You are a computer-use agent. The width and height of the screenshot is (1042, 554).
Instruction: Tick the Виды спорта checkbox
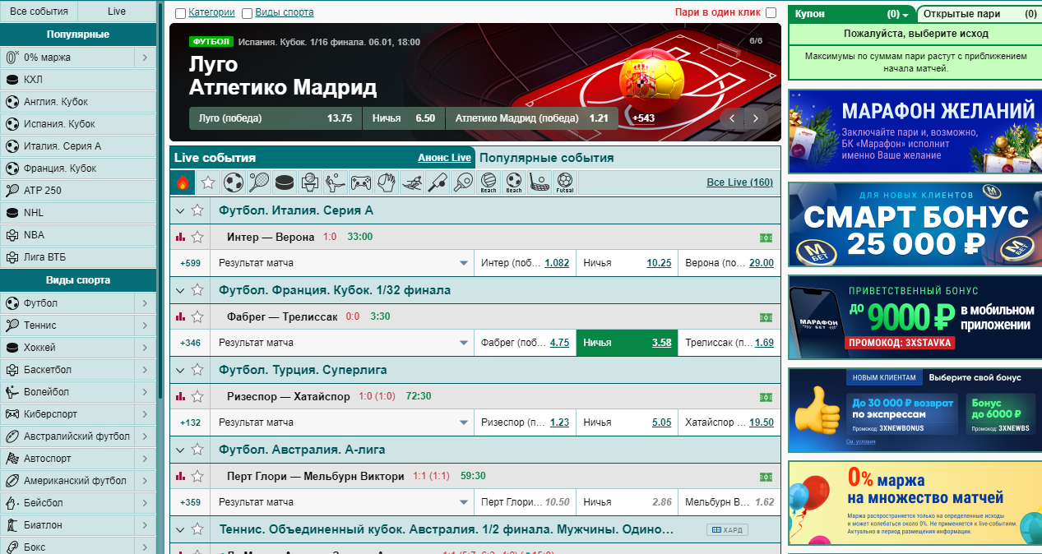[x=247, y=13]
